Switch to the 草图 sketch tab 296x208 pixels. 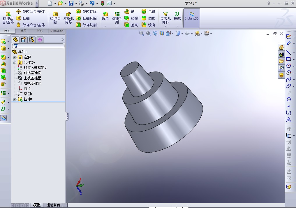[24, 31]
